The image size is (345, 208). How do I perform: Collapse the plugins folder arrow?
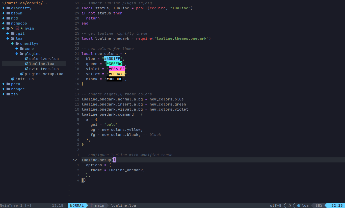click(x=17, y=54)
